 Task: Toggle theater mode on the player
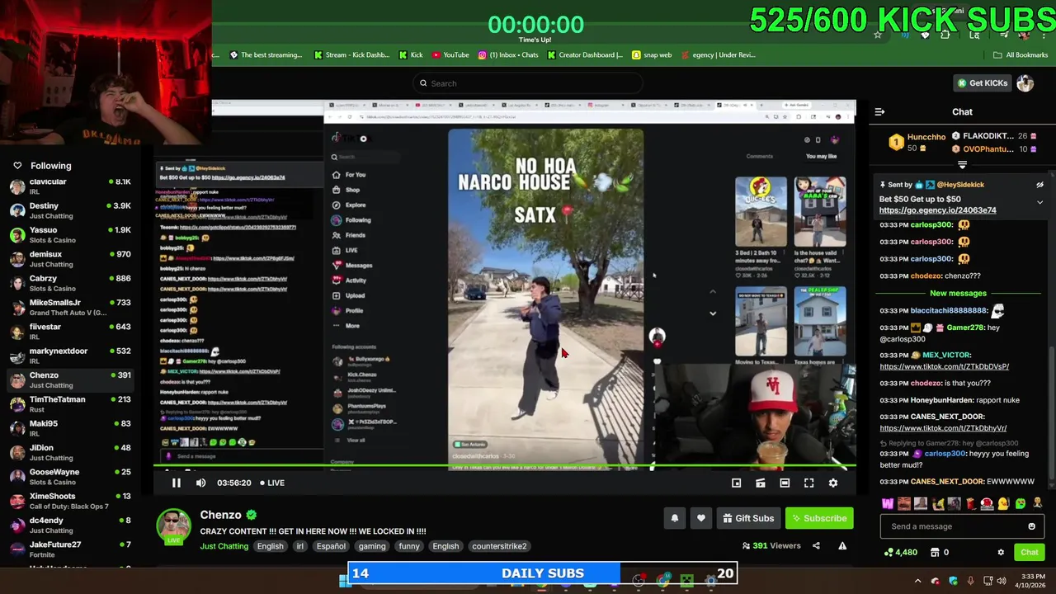785,483
